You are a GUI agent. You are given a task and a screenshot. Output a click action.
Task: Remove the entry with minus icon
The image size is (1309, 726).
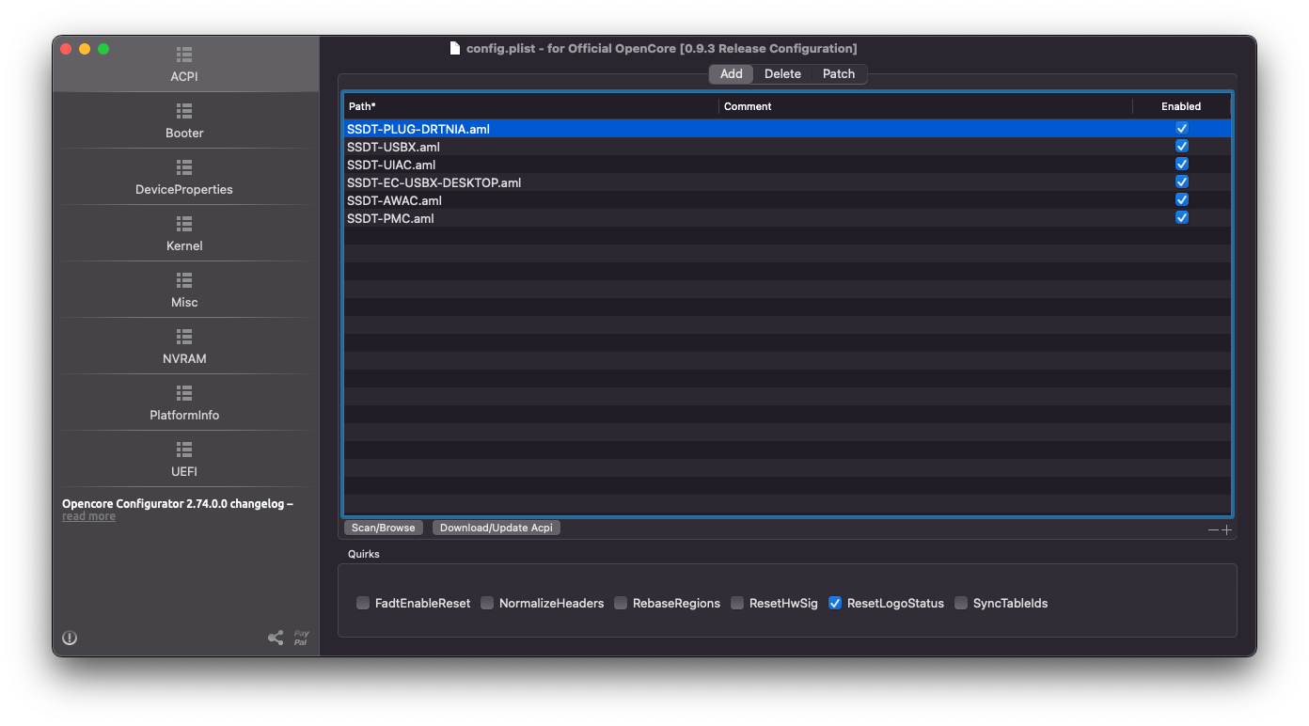click(1213, 530)
